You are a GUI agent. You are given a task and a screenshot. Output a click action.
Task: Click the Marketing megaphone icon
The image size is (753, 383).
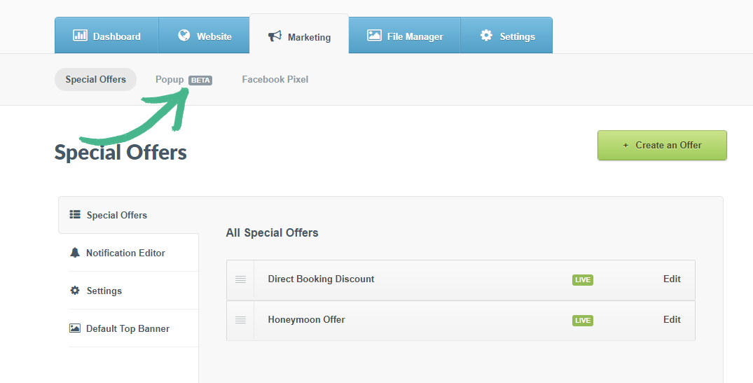275,36
